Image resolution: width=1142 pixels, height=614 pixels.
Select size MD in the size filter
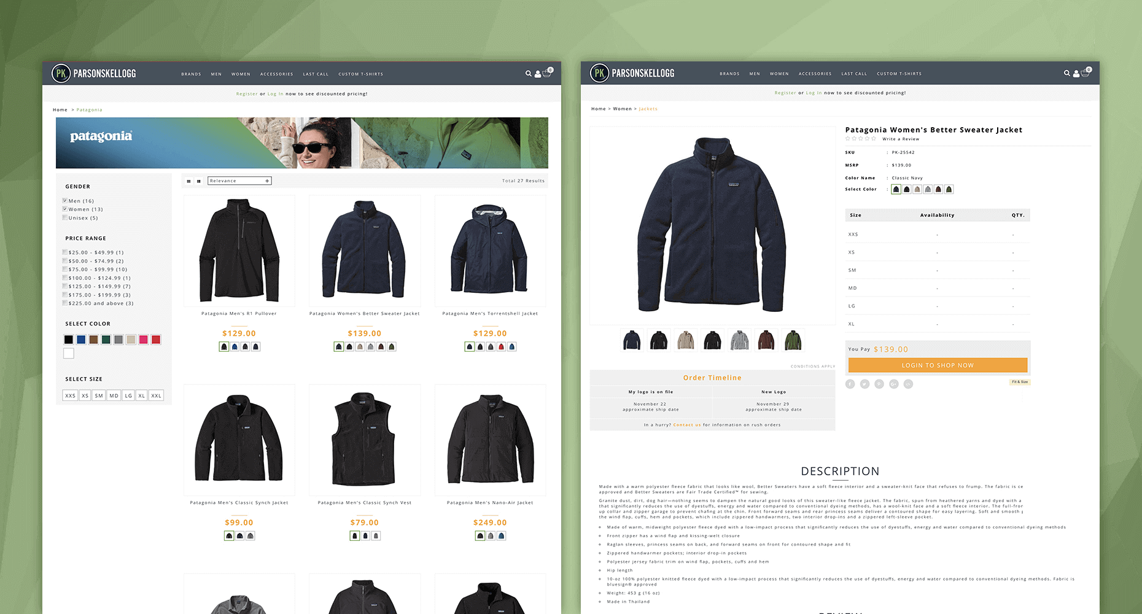click(114, 395)
